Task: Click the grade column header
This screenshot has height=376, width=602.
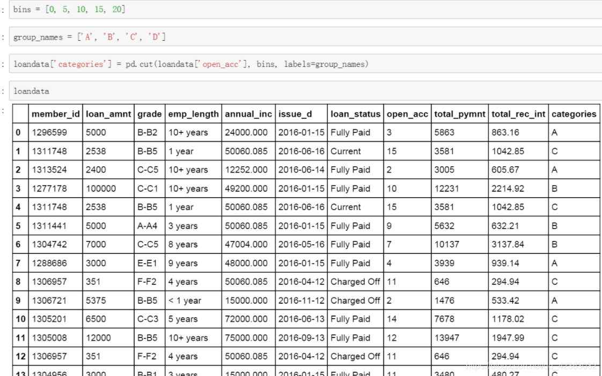Action: pos(149,114)
